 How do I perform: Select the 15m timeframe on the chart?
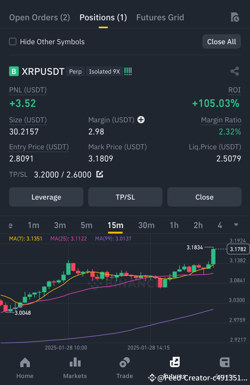pyautogui.click(x=115, y=225)
